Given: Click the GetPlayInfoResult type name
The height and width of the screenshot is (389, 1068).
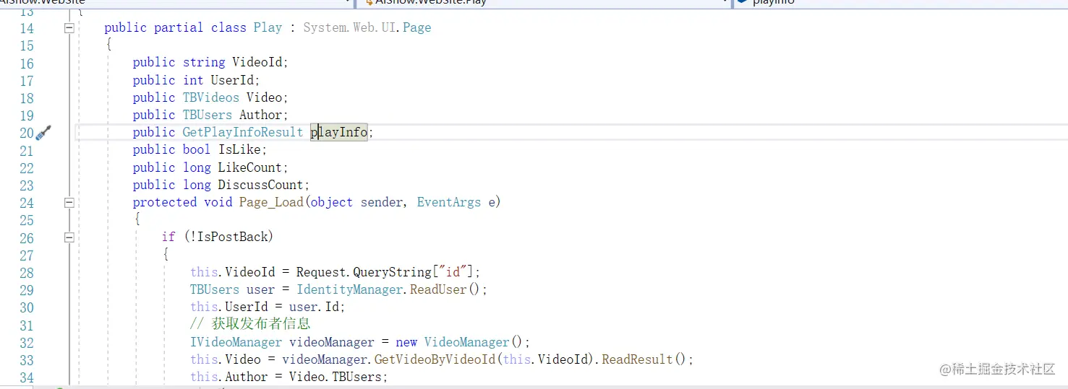Looking at the screenshot, I should pos(243,132).
